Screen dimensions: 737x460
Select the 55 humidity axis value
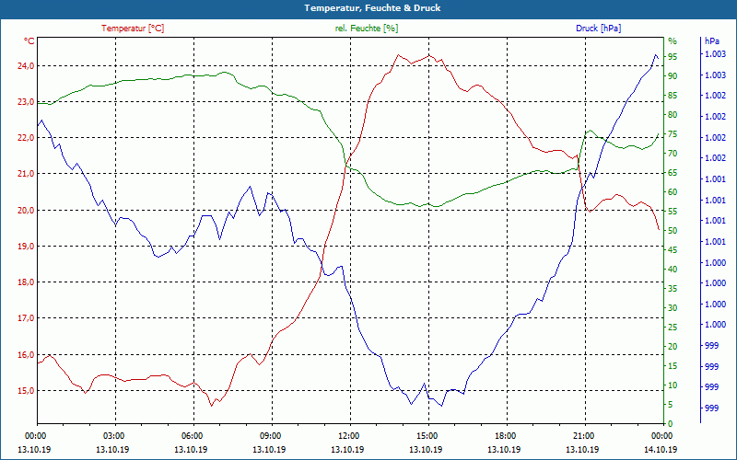[673, 212]
